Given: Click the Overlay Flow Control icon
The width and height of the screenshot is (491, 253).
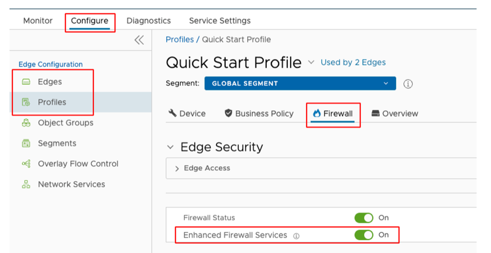Looking at the screenshot, I should [x=26, y=164].
